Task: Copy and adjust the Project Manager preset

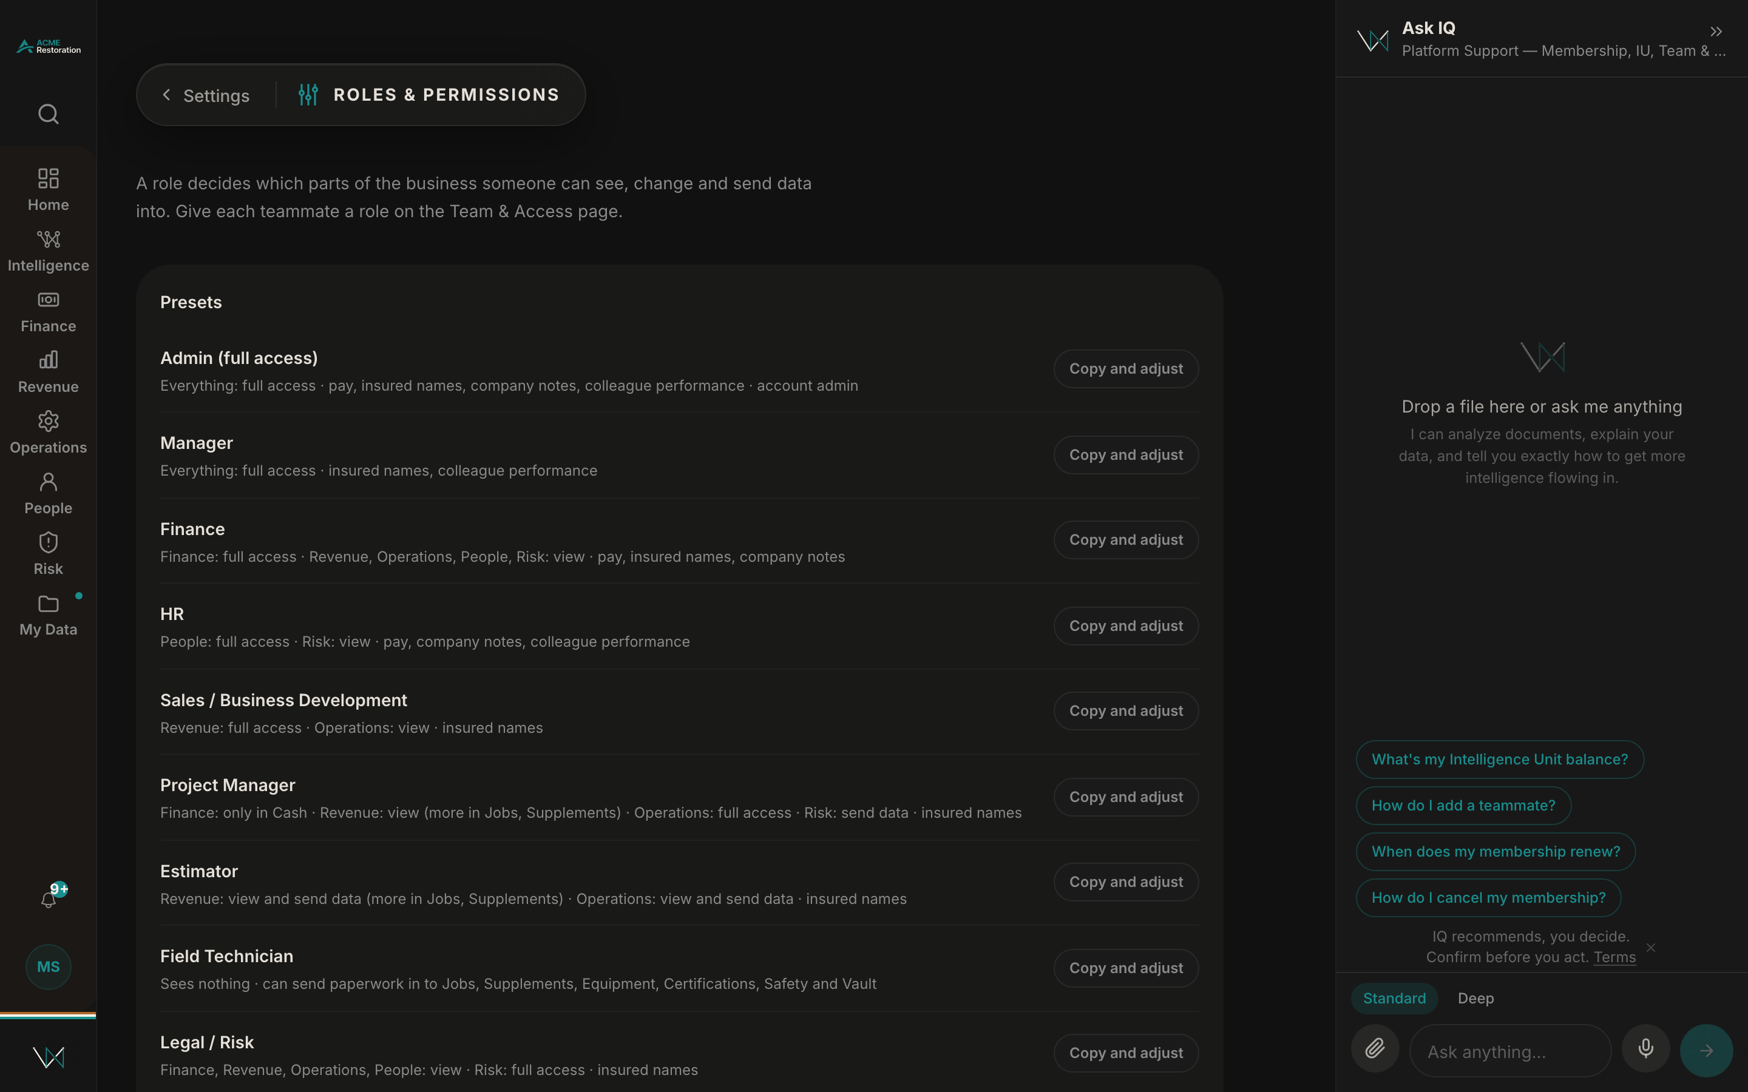Action: (1126, 797)
